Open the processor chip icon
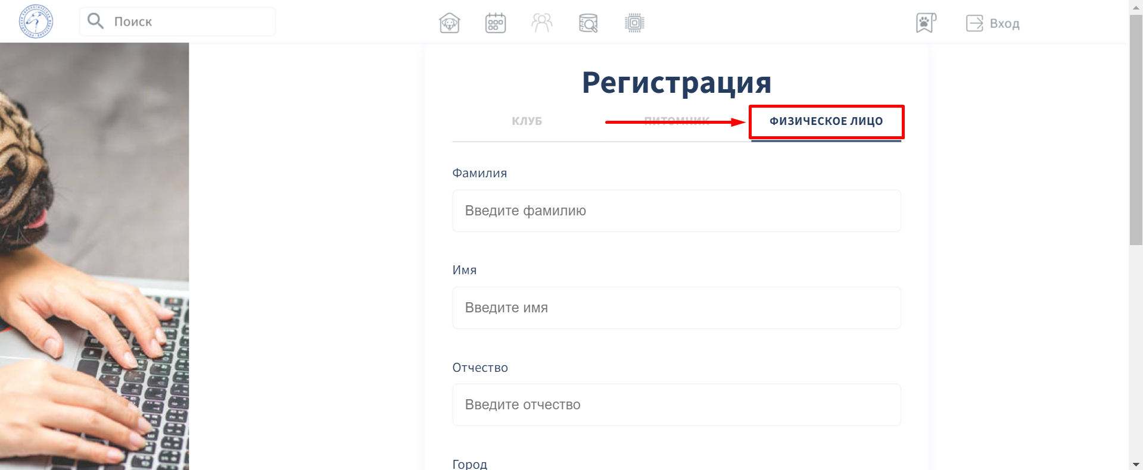1143x470 pixels. pyautogui.click(x=634, y=23)
